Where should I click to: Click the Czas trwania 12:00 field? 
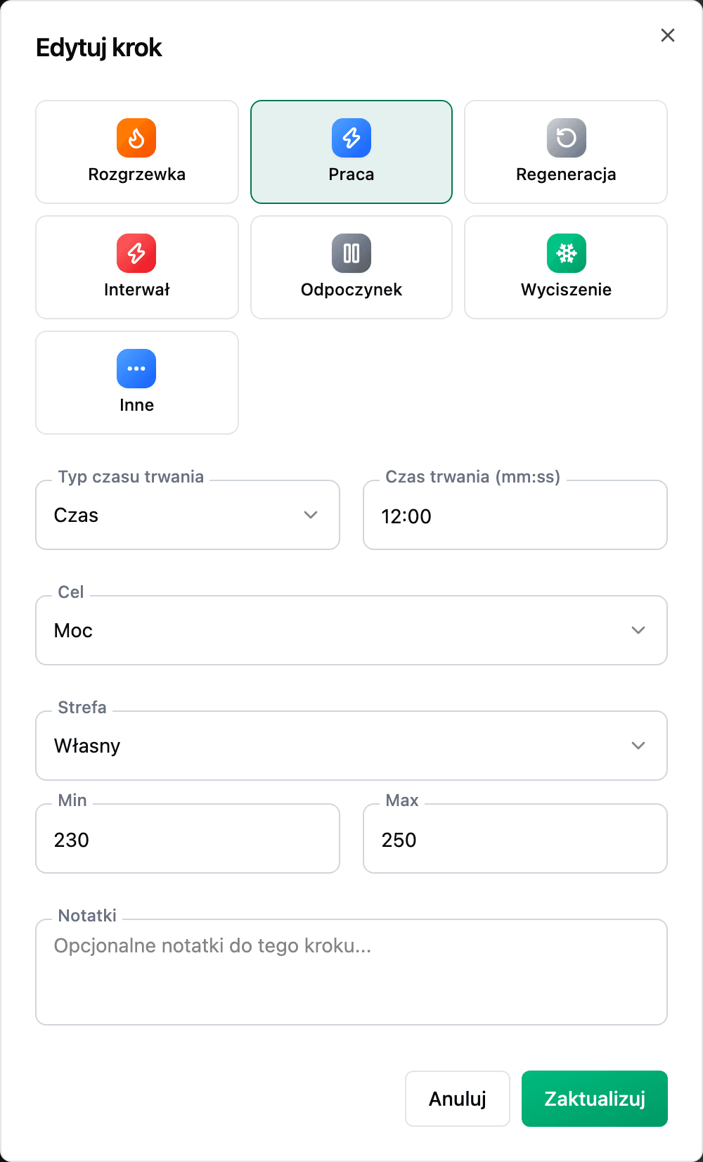515,515
